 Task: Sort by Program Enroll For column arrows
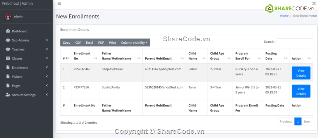click(259, 58)
